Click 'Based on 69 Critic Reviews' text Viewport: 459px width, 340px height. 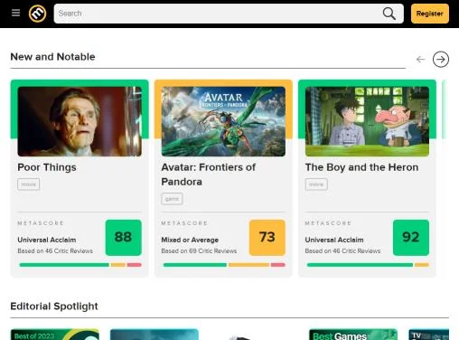point(199,250)
